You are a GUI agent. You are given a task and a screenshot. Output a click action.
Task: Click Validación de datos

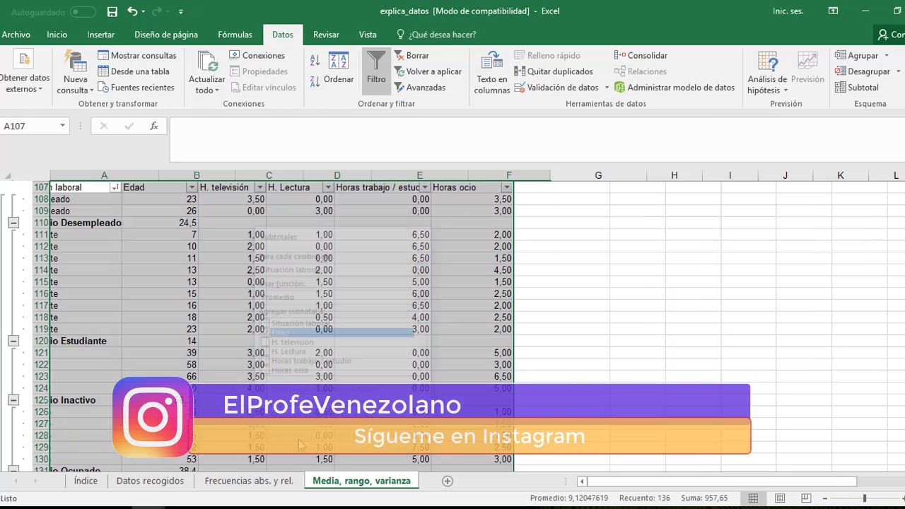point(556,88)
